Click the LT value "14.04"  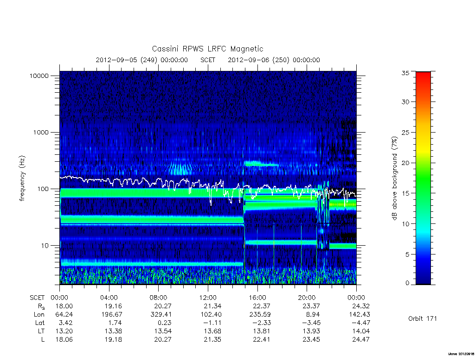pos(361,331)
